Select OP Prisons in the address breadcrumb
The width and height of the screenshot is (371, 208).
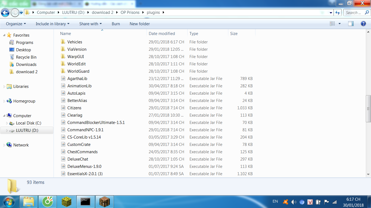(130, 12)
